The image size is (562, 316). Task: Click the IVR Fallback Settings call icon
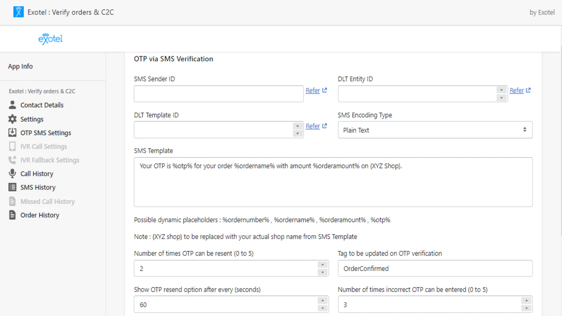pyautogui.click(x=12, y=160)
